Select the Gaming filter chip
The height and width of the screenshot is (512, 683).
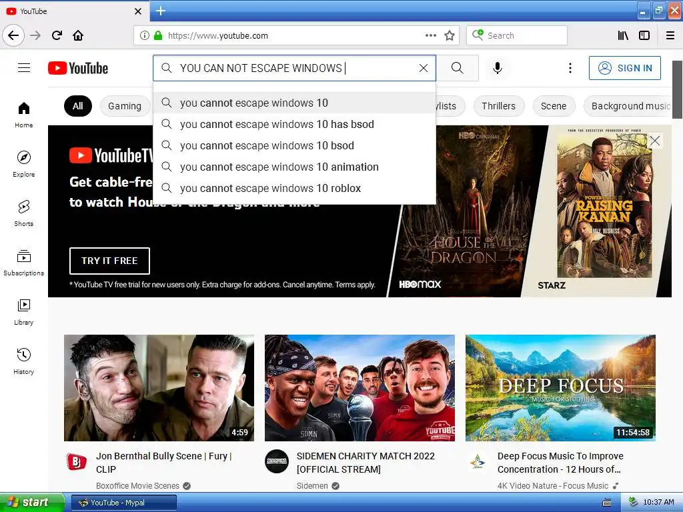point(125,106)
